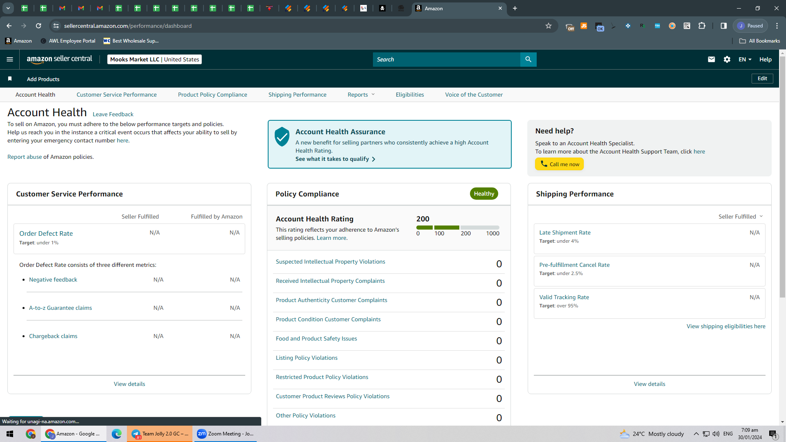Image resolution: width=786 pixels, height=442 pixels.
Task: Click the Report abuse link
Action: click(x=25, y=157)
